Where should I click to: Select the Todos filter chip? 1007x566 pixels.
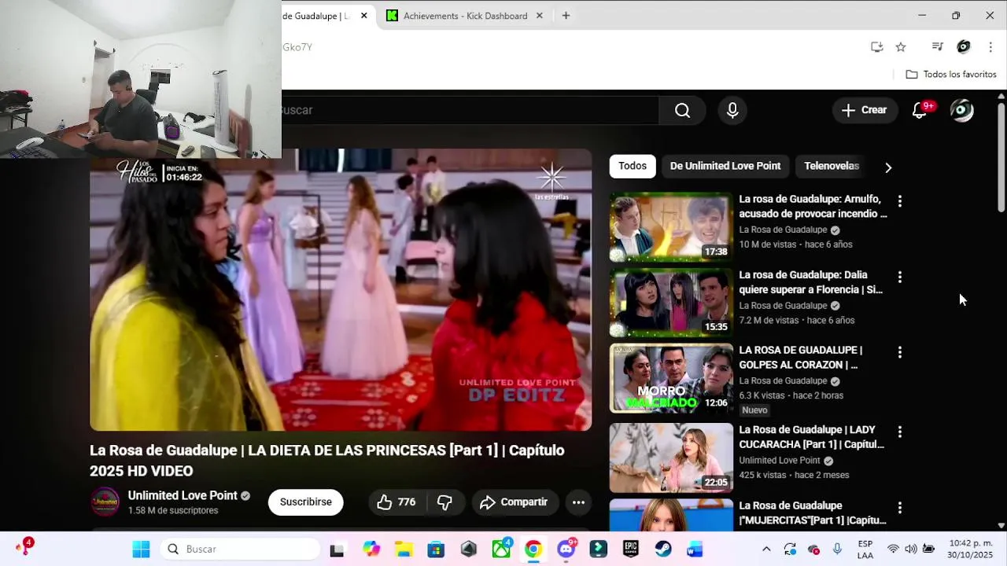point(633,166)
